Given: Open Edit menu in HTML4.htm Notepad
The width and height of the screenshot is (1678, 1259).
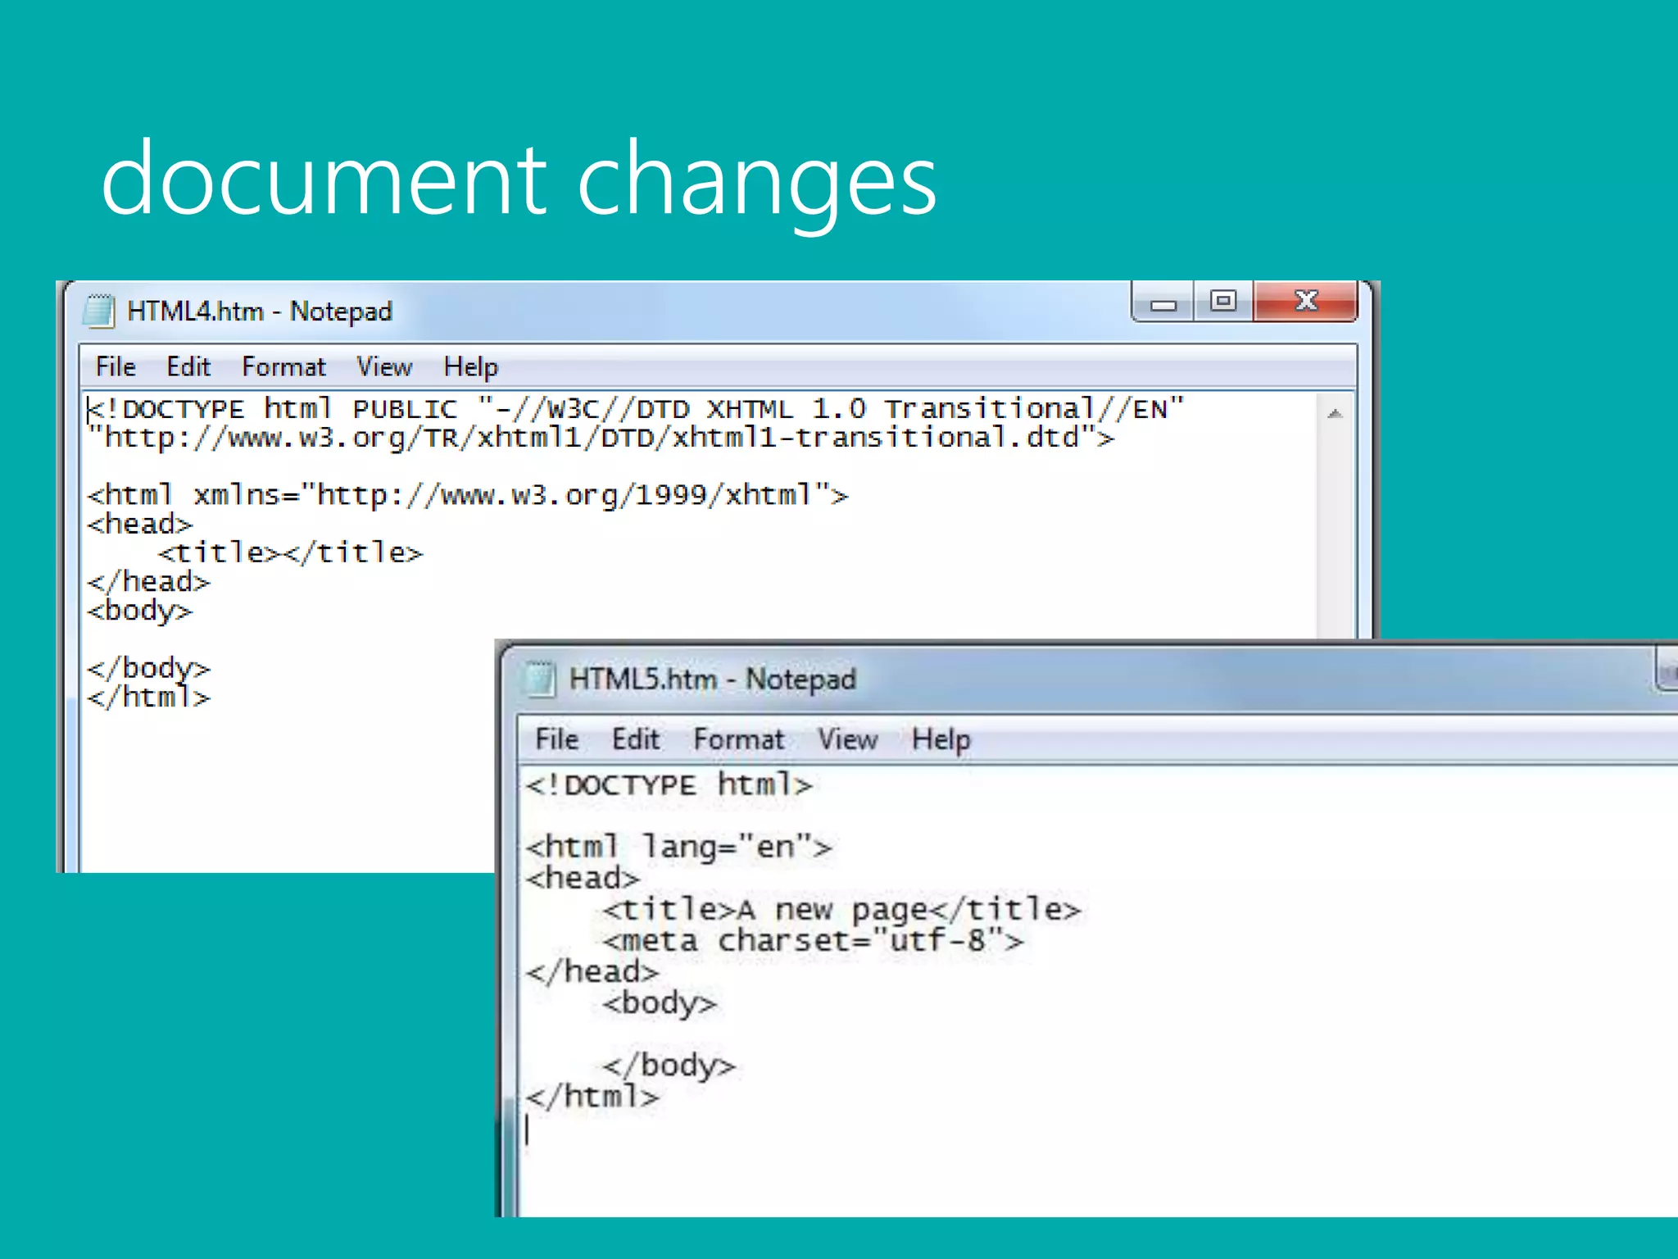Looking at the screenshot, I should (188, 366).
